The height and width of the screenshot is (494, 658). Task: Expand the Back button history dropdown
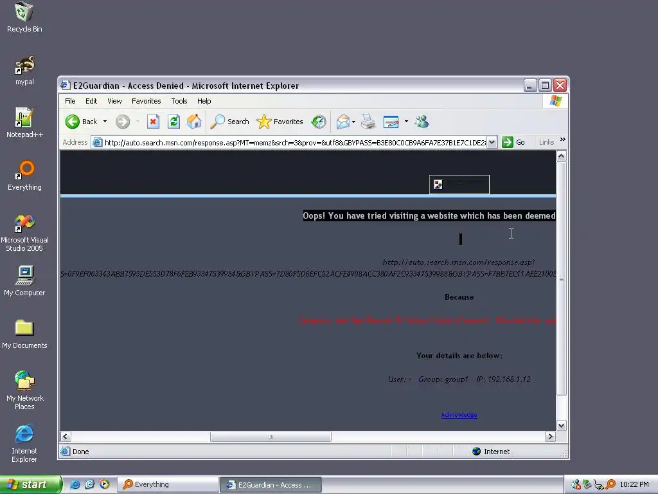click(x=105, y=122)
